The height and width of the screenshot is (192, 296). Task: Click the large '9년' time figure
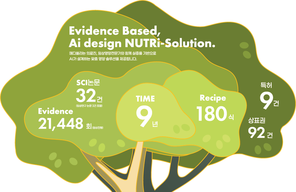click(147, 117)
